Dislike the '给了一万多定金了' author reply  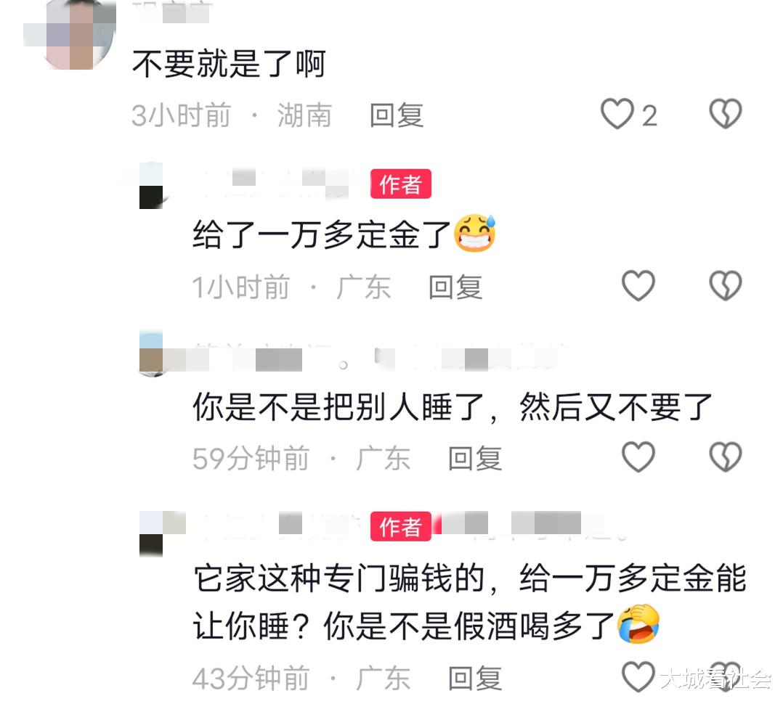726,285
